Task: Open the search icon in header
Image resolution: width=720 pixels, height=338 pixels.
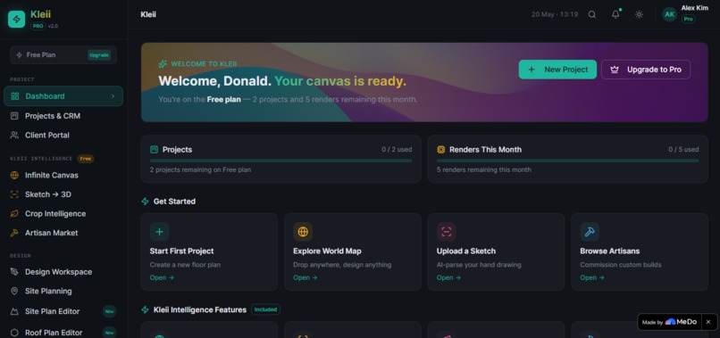Action: [592, 14]
